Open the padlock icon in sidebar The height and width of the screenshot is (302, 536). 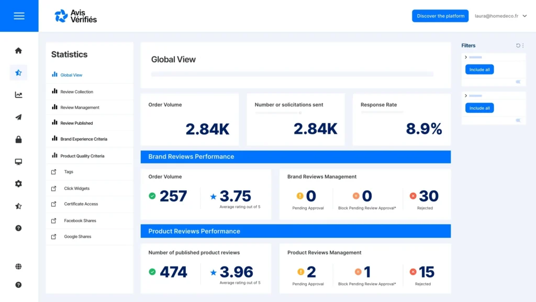18,139
